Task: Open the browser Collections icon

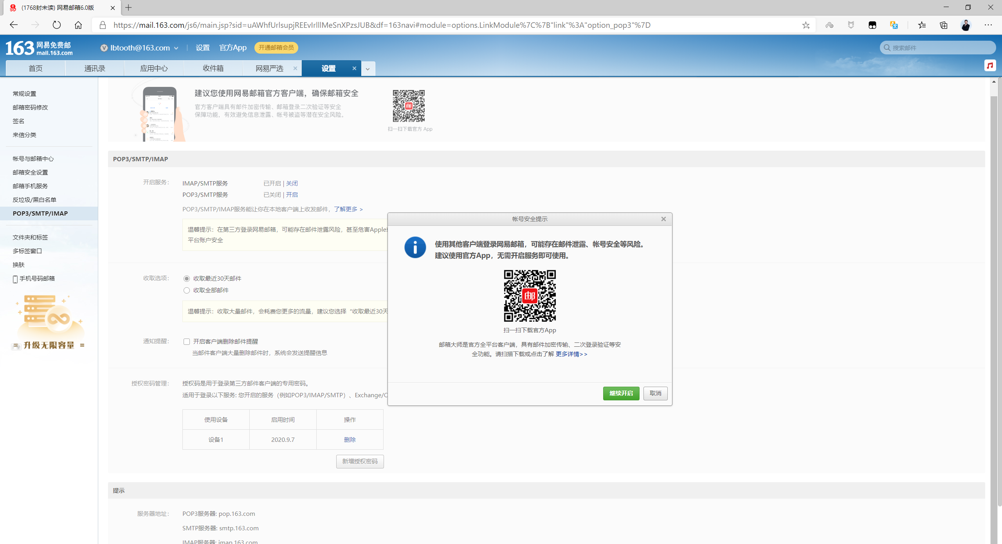Action: (943, 25)
